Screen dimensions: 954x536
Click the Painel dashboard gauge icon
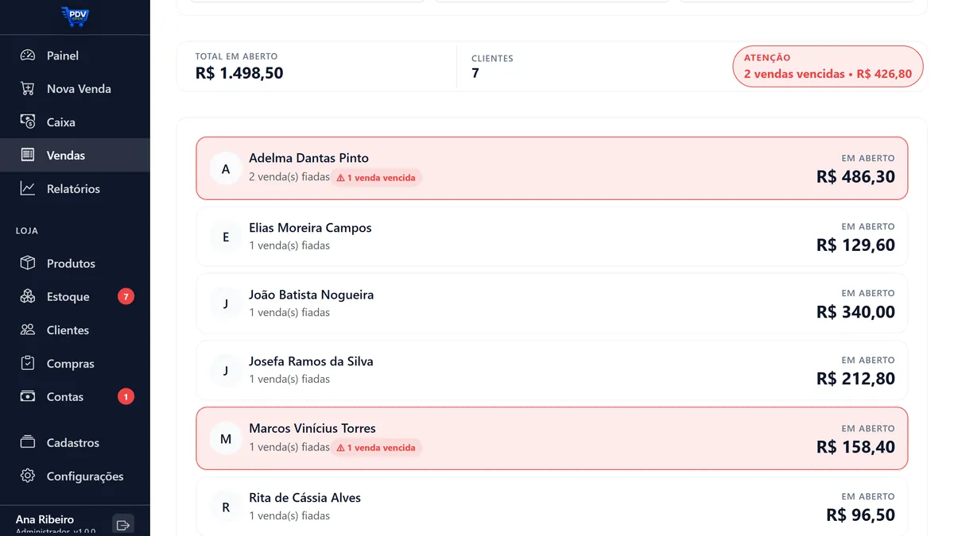pos(28,56)
